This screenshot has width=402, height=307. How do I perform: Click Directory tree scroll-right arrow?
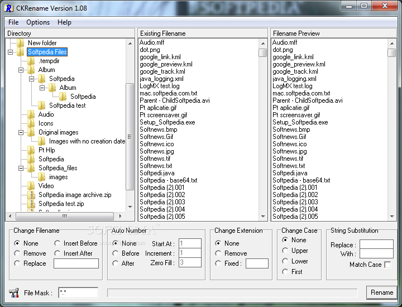(x=120, y=216)
